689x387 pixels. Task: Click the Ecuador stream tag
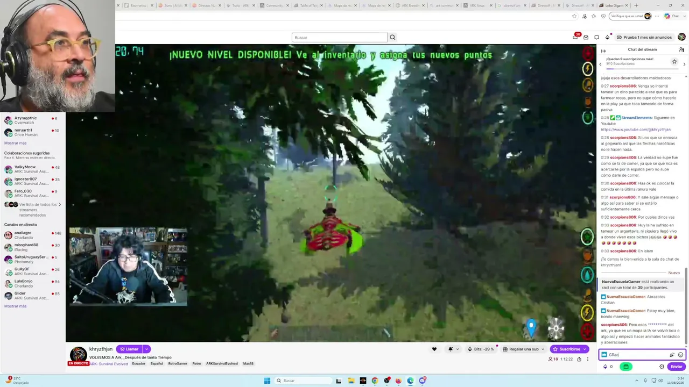139,364
